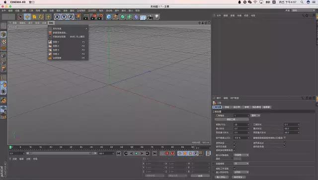Open the 默认对象颜色 dropdown

tap(241, 155)
